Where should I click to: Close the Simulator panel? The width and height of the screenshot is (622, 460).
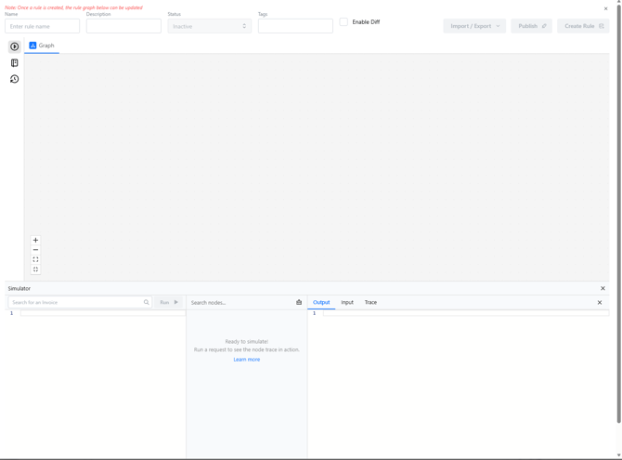tap(603, 288)
